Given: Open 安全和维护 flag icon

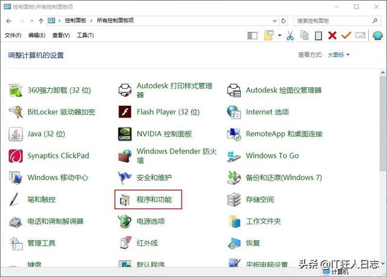Looking at the screenshot, I should [125, 177].
